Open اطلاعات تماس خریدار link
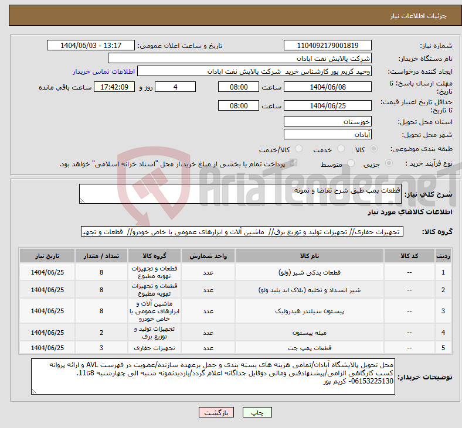This screenshot has width=462, height=428. point(104,71)
